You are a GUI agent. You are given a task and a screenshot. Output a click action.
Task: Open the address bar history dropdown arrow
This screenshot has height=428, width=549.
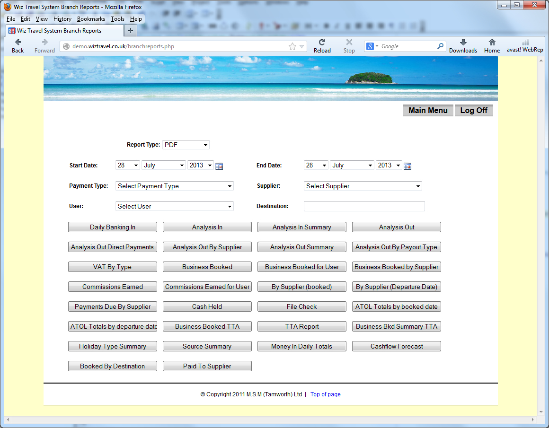pos(302,46)
